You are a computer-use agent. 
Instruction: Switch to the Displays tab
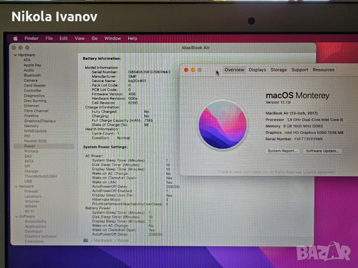coord(257,70)
